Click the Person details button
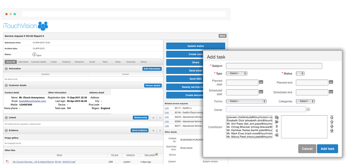The width and height of the screenshot is (349, 164). click(153, 85)
